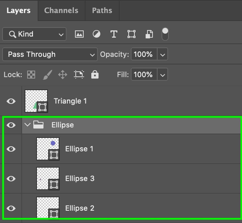This screenshot has width=242, height=223.
Task: Hide the Triangle 1 layer
Action: 11,101
